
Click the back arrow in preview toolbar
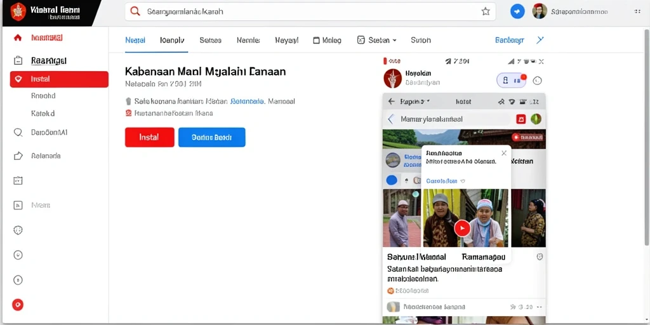click(x=391, y=101)
